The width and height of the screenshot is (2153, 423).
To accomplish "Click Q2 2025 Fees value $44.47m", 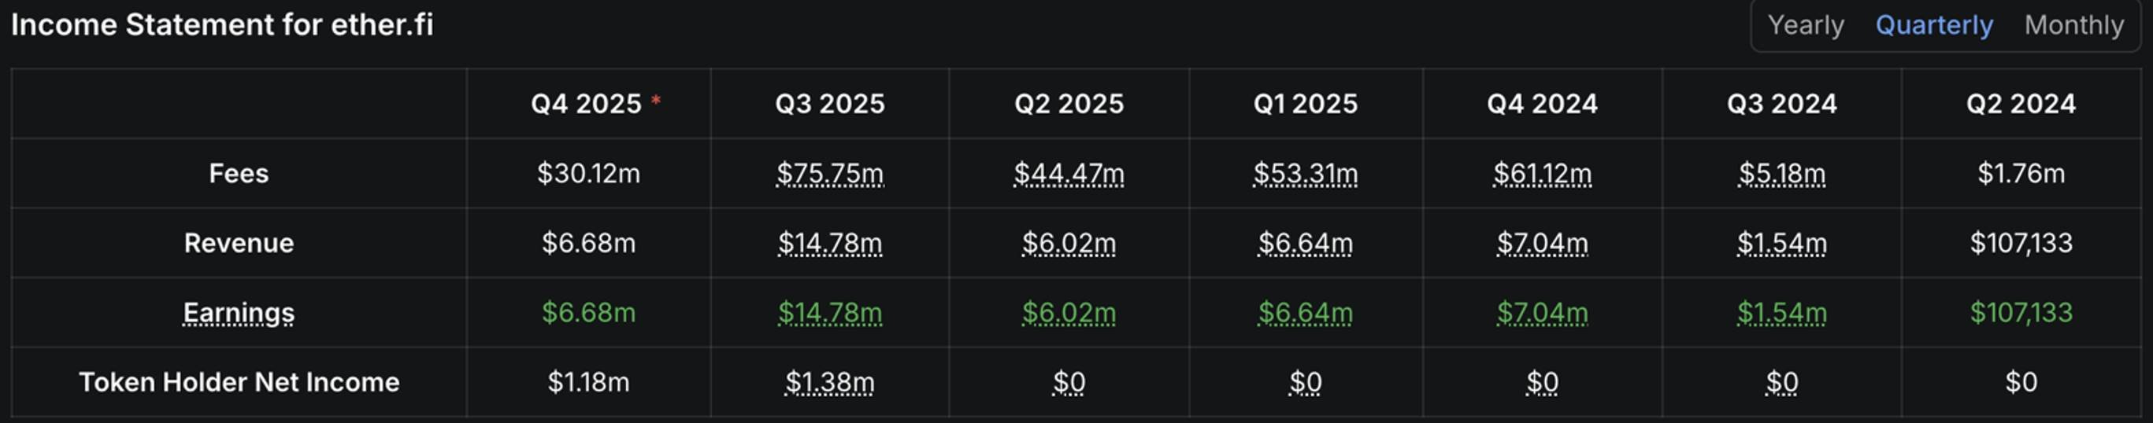I will [x=1068, y=174].
